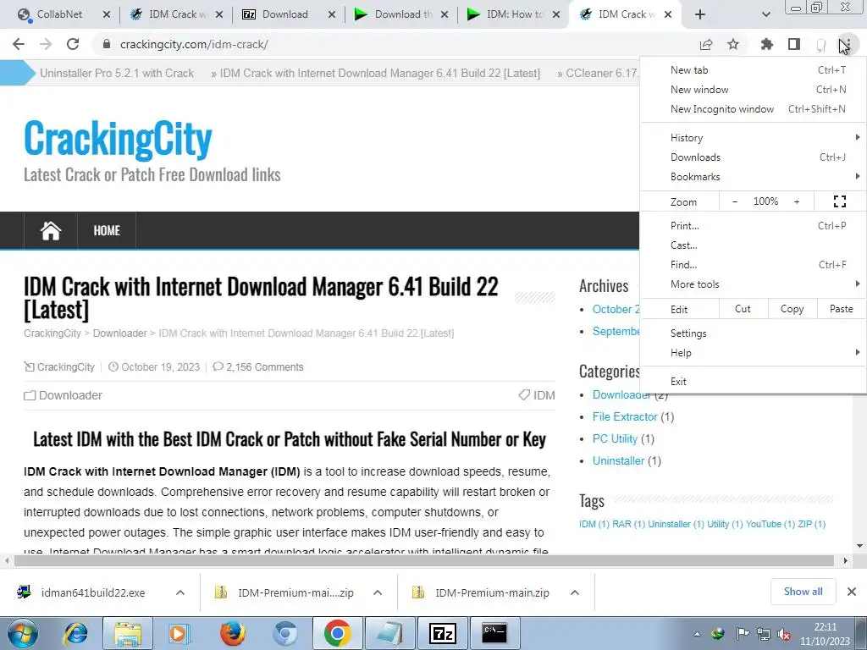Enter fullscreen via the zoom row icon
Screen dimensions: 867x650
pyautogui.click(x=839, y=201)
